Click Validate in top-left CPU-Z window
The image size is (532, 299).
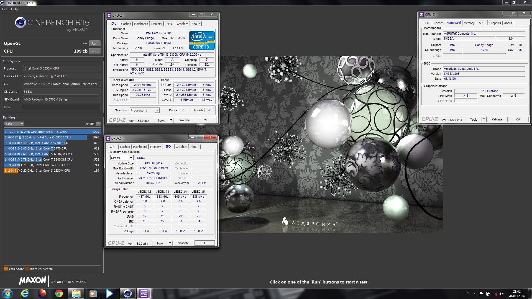[x=185, y=120]
